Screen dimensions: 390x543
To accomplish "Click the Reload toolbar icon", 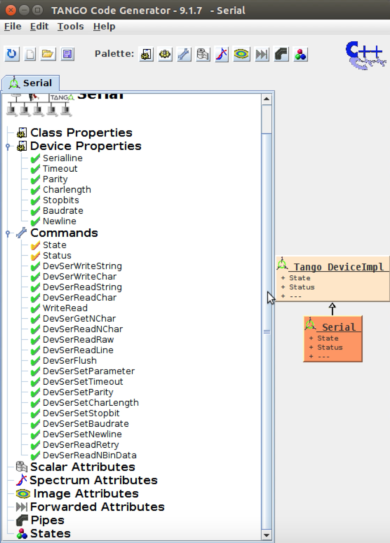I will pyautogui.click(x=11, y=54).
